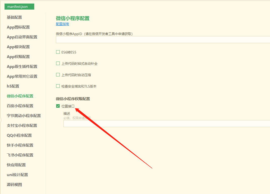Open 快手小程序配置 section

(20, 145)
